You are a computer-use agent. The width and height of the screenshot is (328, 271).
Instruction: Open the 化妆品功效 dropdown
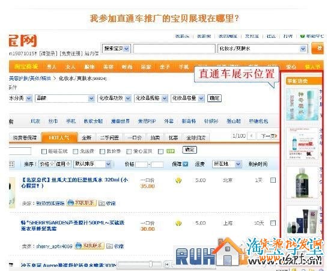tap(114, 98)
